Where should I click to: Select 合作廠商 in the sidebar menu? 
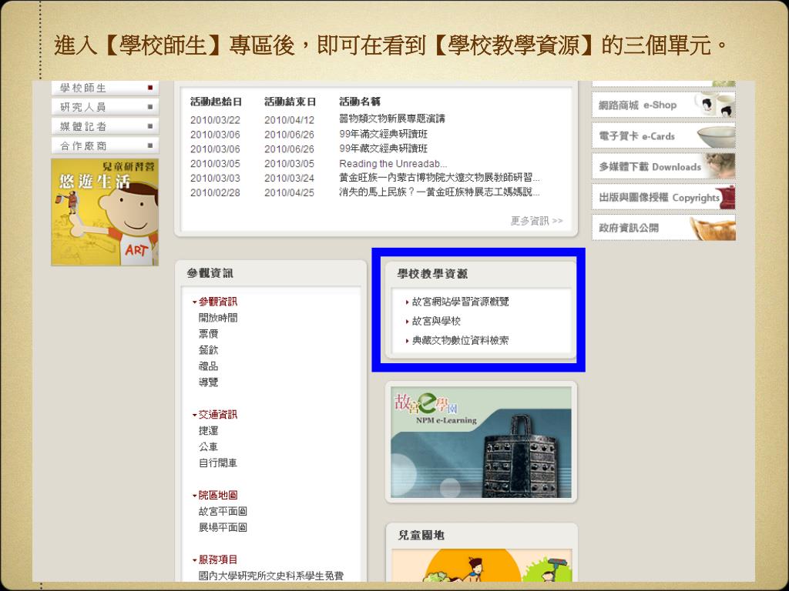(x=105, y=145)
